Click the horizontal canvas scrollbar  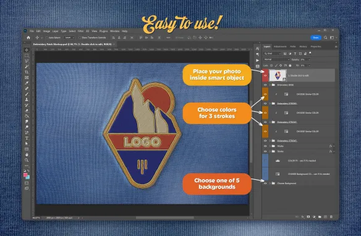tap(165, 217)
